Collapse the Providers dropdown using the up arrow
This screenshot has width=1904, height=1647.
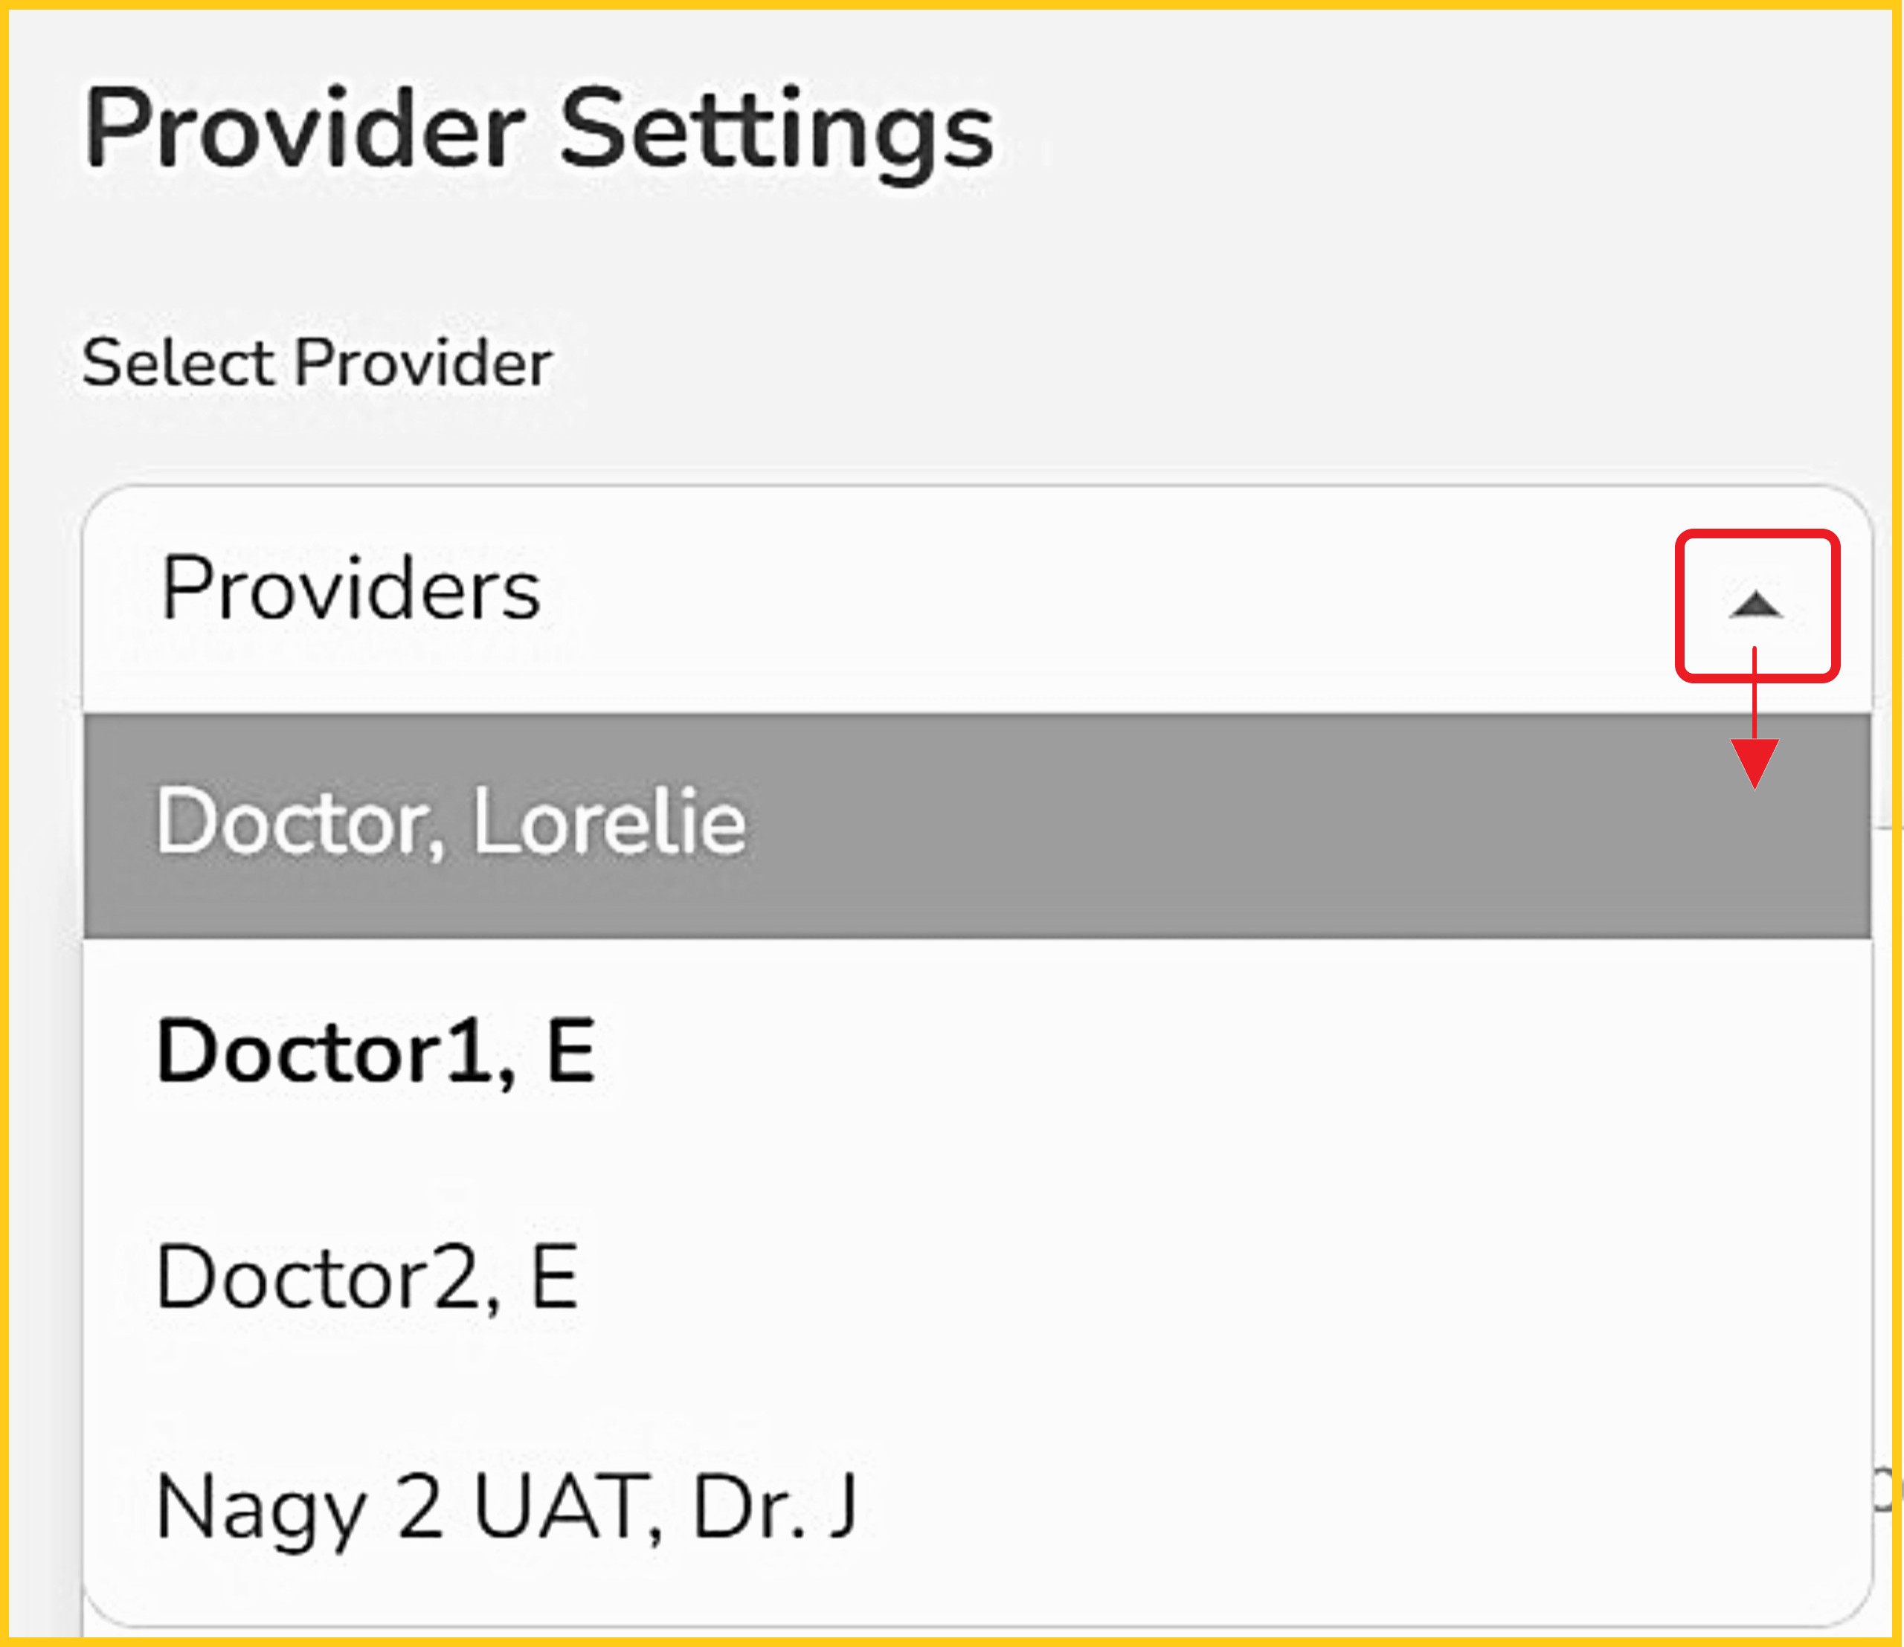(x=1755, y=605)
